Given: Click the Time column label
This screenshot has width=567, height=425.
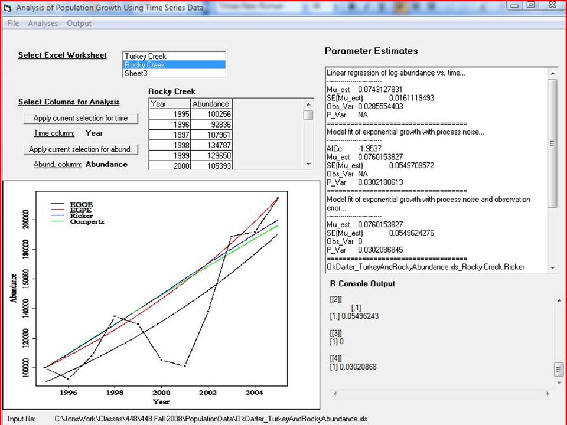Looking at the screenshot, I should click(54, 133).
